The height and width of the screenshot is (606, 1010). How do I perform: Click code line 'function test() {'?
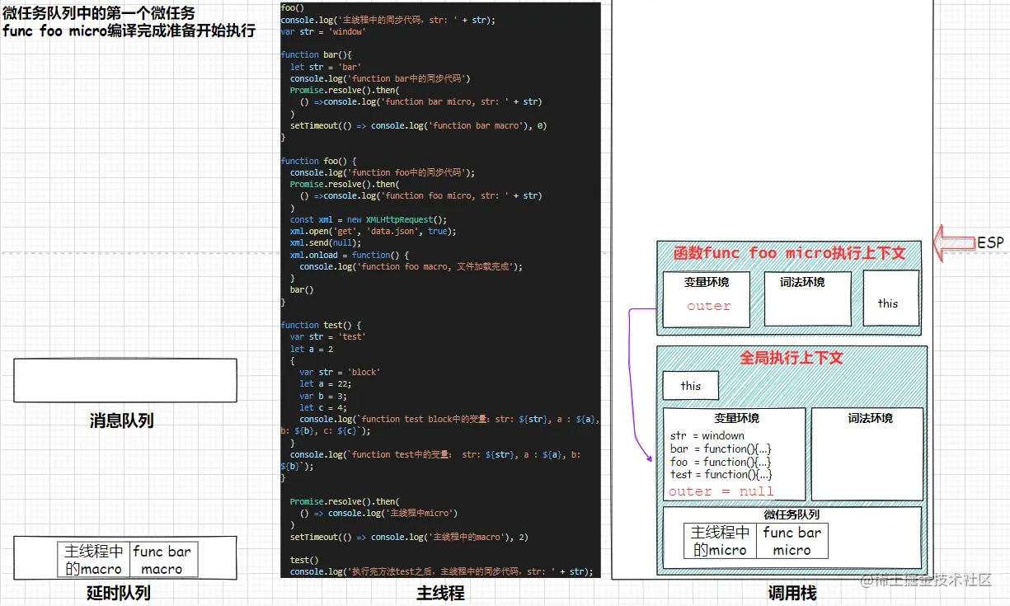[x=321, y=325]
